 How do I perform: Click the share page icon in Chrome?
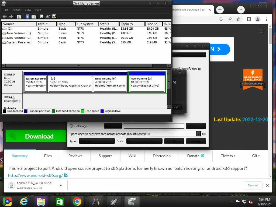pos(230,19)
